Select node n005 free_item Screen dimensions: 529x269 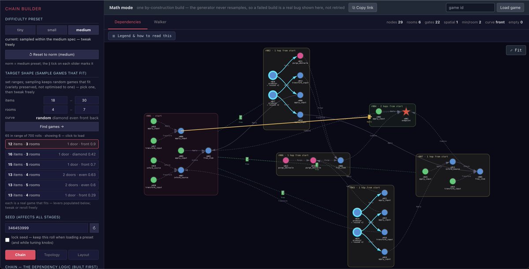click(x=480, y=172)
